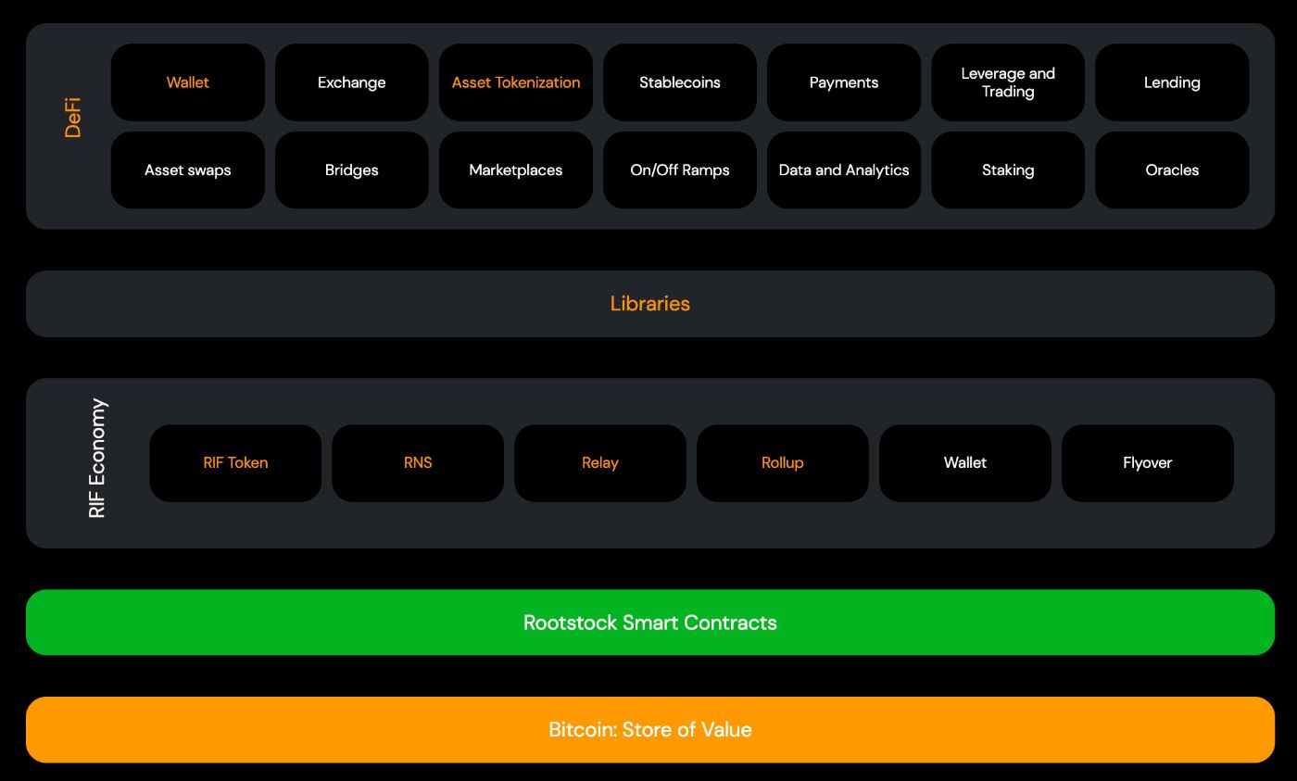Click the Leverage and Trading box

(x=1008, y=82)
